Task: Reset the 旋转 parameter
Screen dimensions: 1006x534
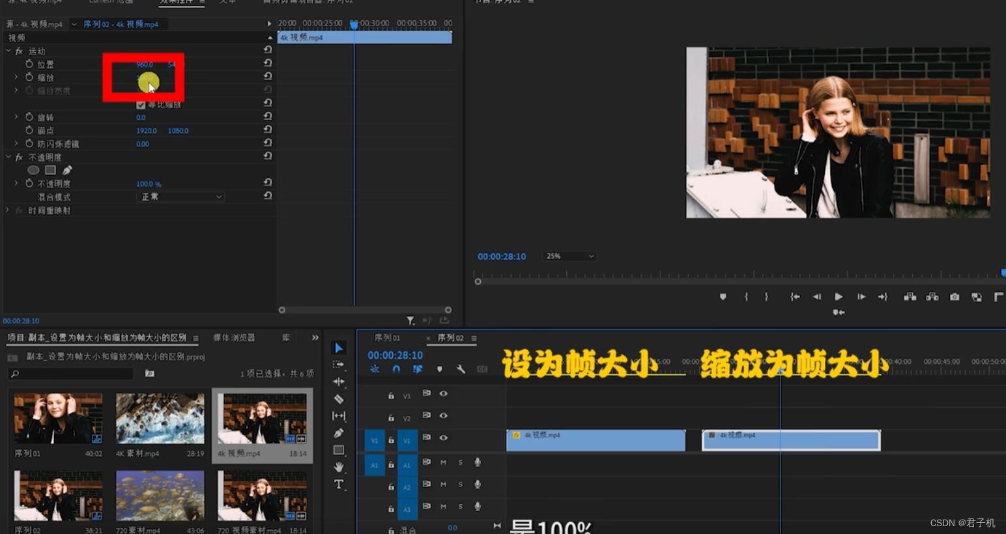Action: pyautogui.click(x=268, y=116)
